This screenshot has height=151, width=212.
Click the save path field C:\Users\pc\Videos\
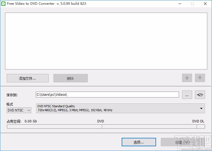[107, 94]
